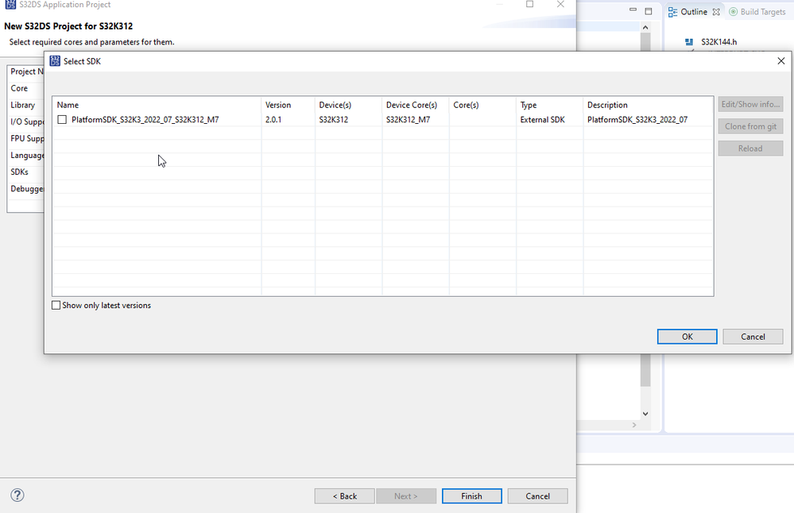Viewport: 794px width, 513px height.
Task: Switch to the Outline tab
Action: 694,12
